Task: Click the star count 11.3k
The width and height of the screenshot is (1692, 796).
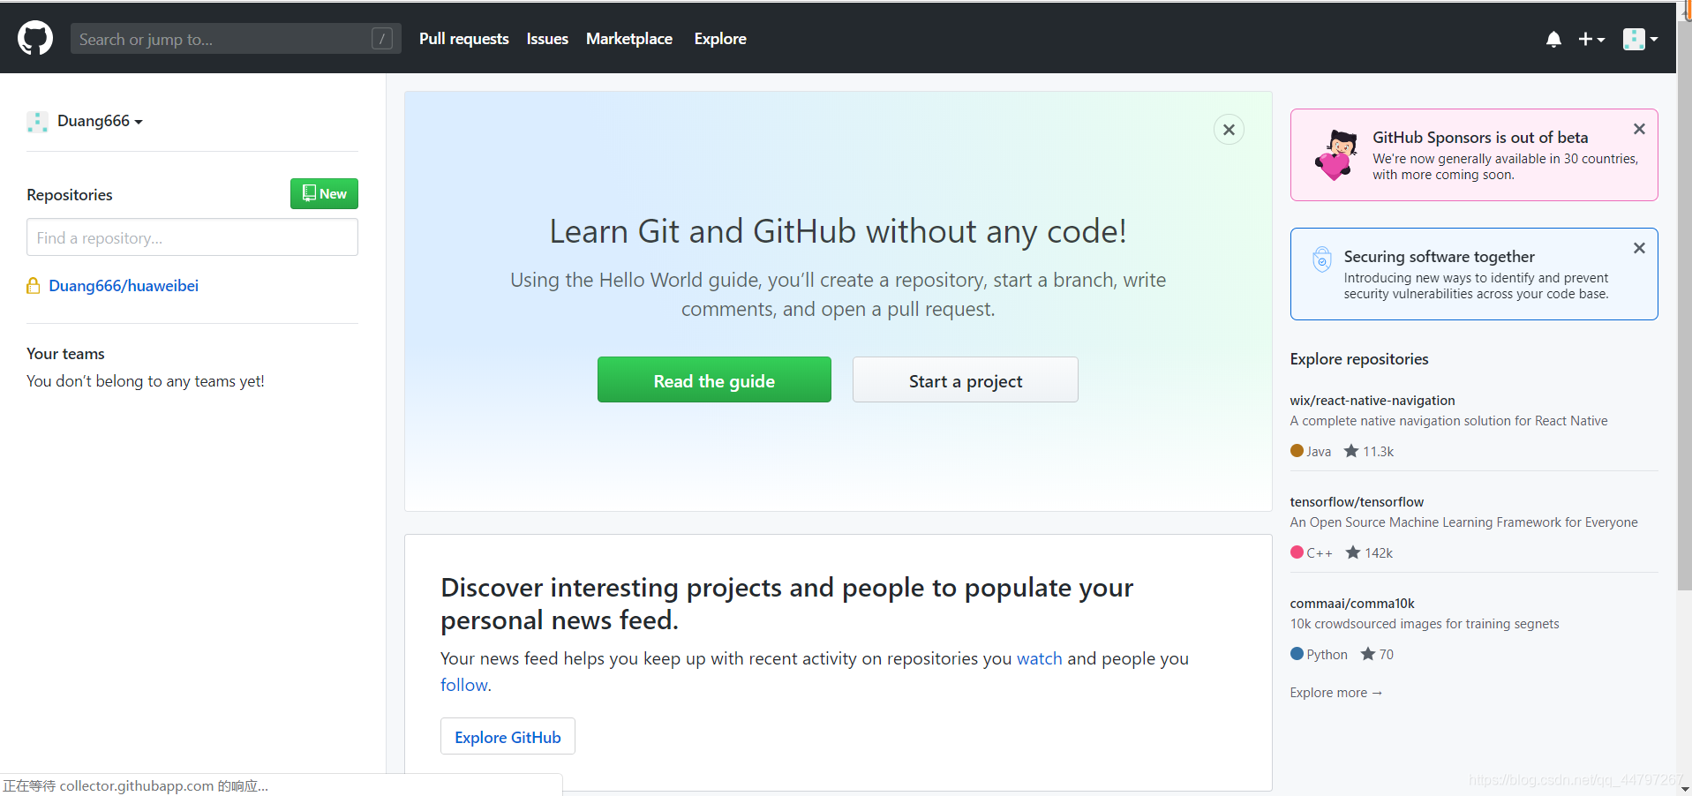Action: tap(1369, 451)
